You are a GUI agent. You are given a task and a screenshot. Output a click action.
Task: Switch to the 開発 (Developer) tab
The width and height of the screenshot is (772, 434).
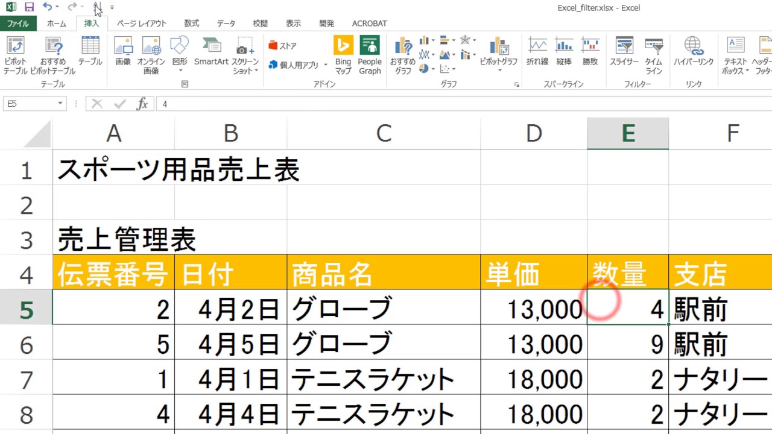[x=327, y=24]
